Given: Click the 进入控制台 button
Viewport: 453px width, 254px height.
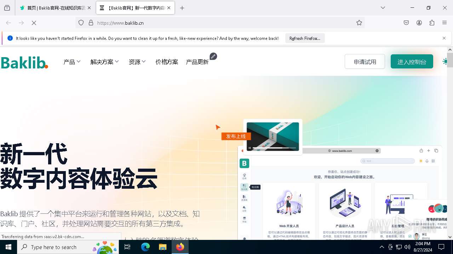Looking at the screenshot, I should click(412, 62).
